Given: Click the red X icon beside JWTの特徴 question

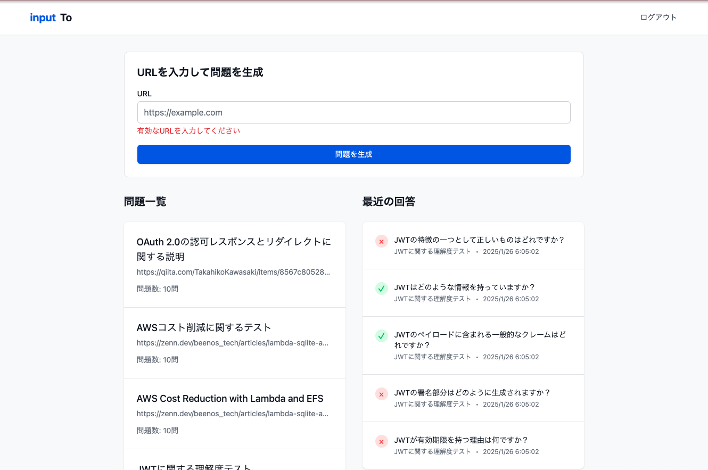Looking at the screenshot, I should click(x=381, y=242).
